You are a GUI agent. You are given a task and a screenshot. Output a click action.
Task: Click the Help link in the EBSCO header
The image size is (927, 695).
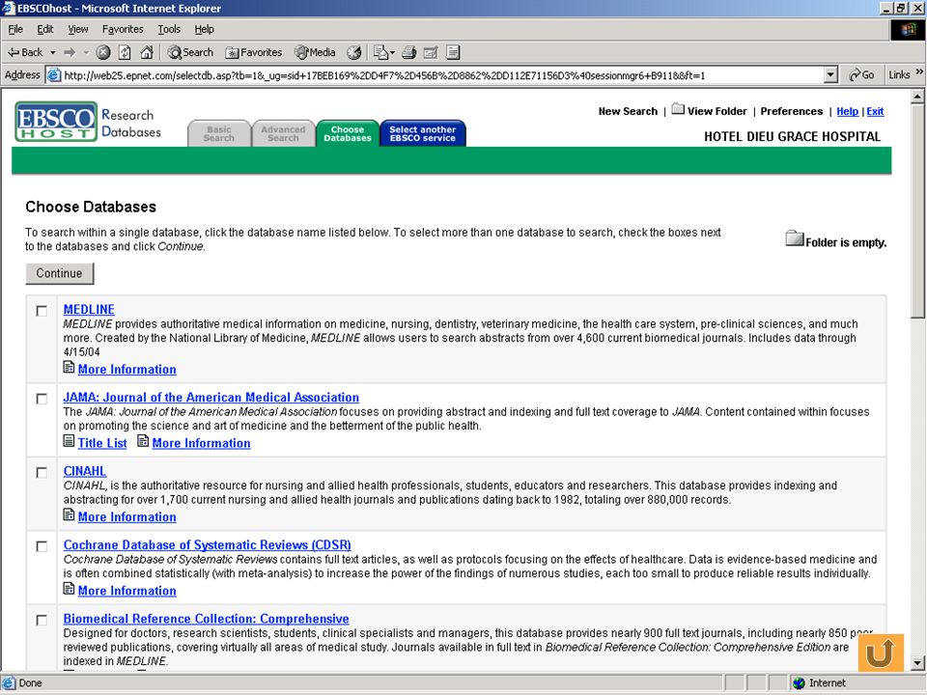point(847,111)
